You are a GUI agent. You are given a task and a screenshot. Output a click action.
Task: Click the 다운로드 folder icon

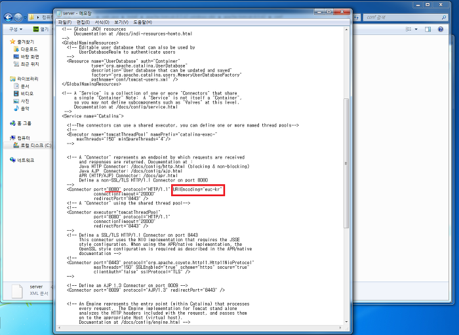[x=16, y=49]
